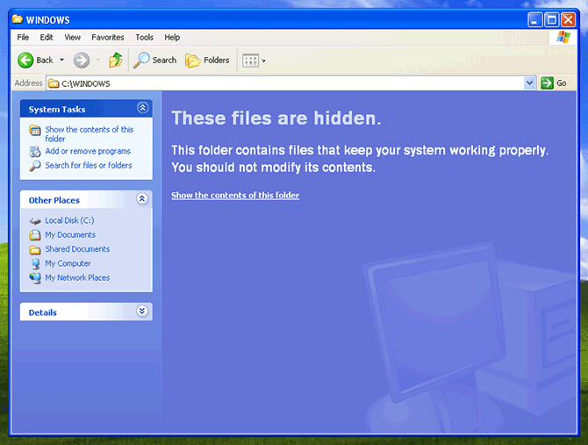This screenshot has height=445, width=588.
Task: Open the Back history dropdown arrow
Action: click(62, 60)
